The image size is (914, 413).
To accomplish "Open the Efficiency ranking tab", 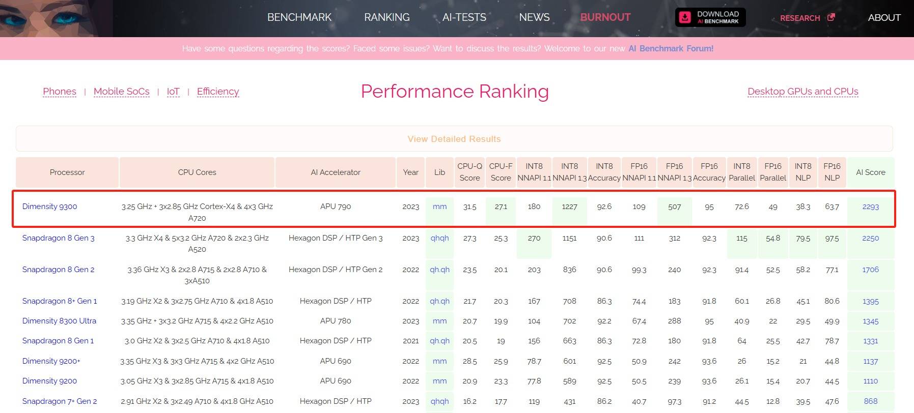I will (x=218, y=92).
